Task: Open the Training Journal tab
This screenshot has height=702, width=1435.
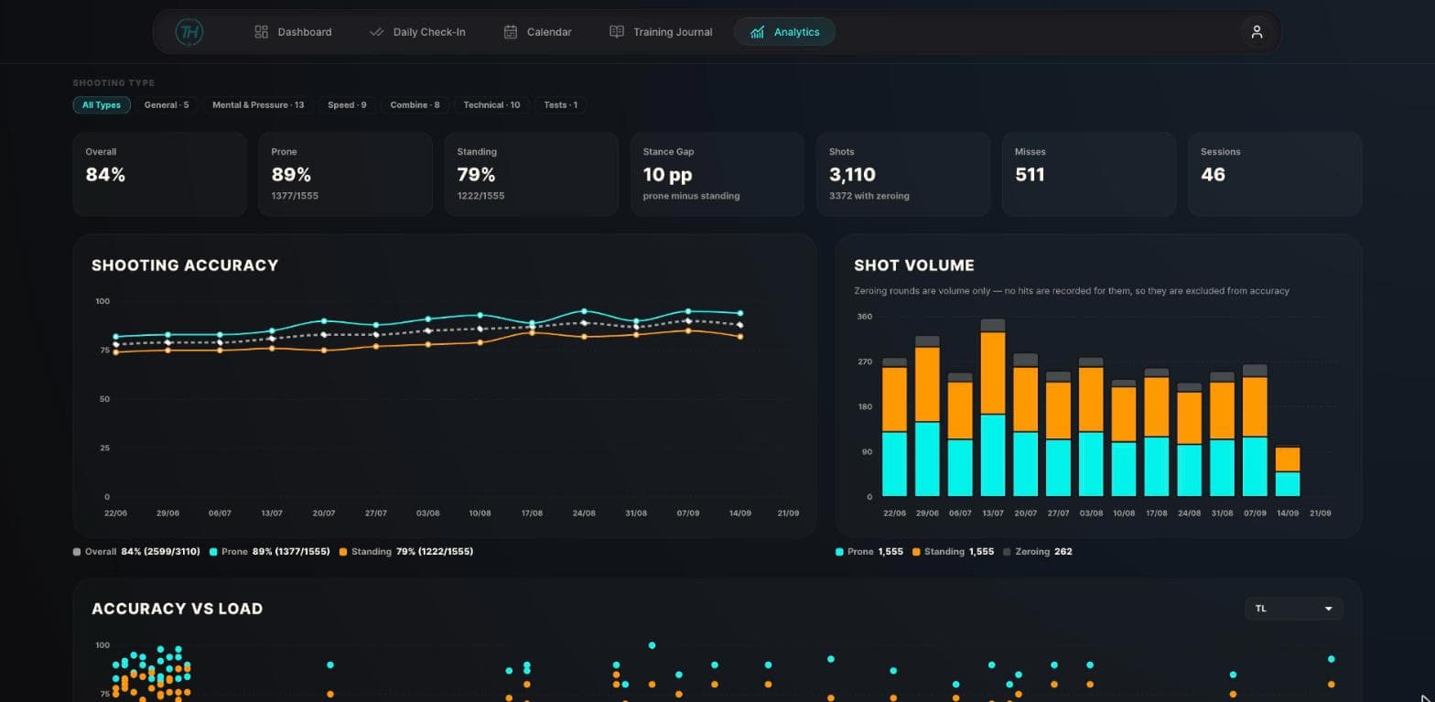Action: click(x=661, y=32)
